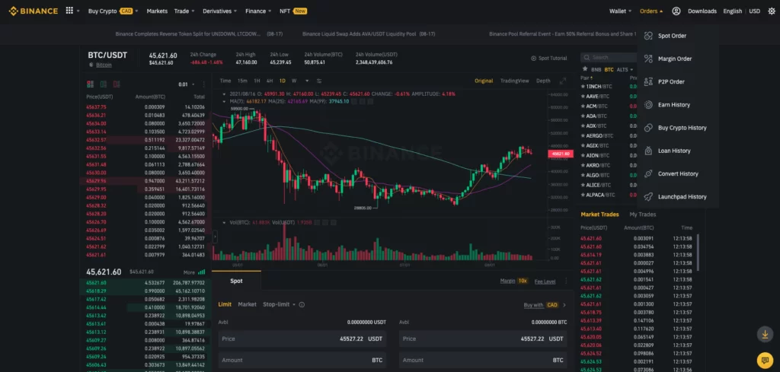780x372 pixels.
Task: Click the Binance logo
Action: (34, 11)
